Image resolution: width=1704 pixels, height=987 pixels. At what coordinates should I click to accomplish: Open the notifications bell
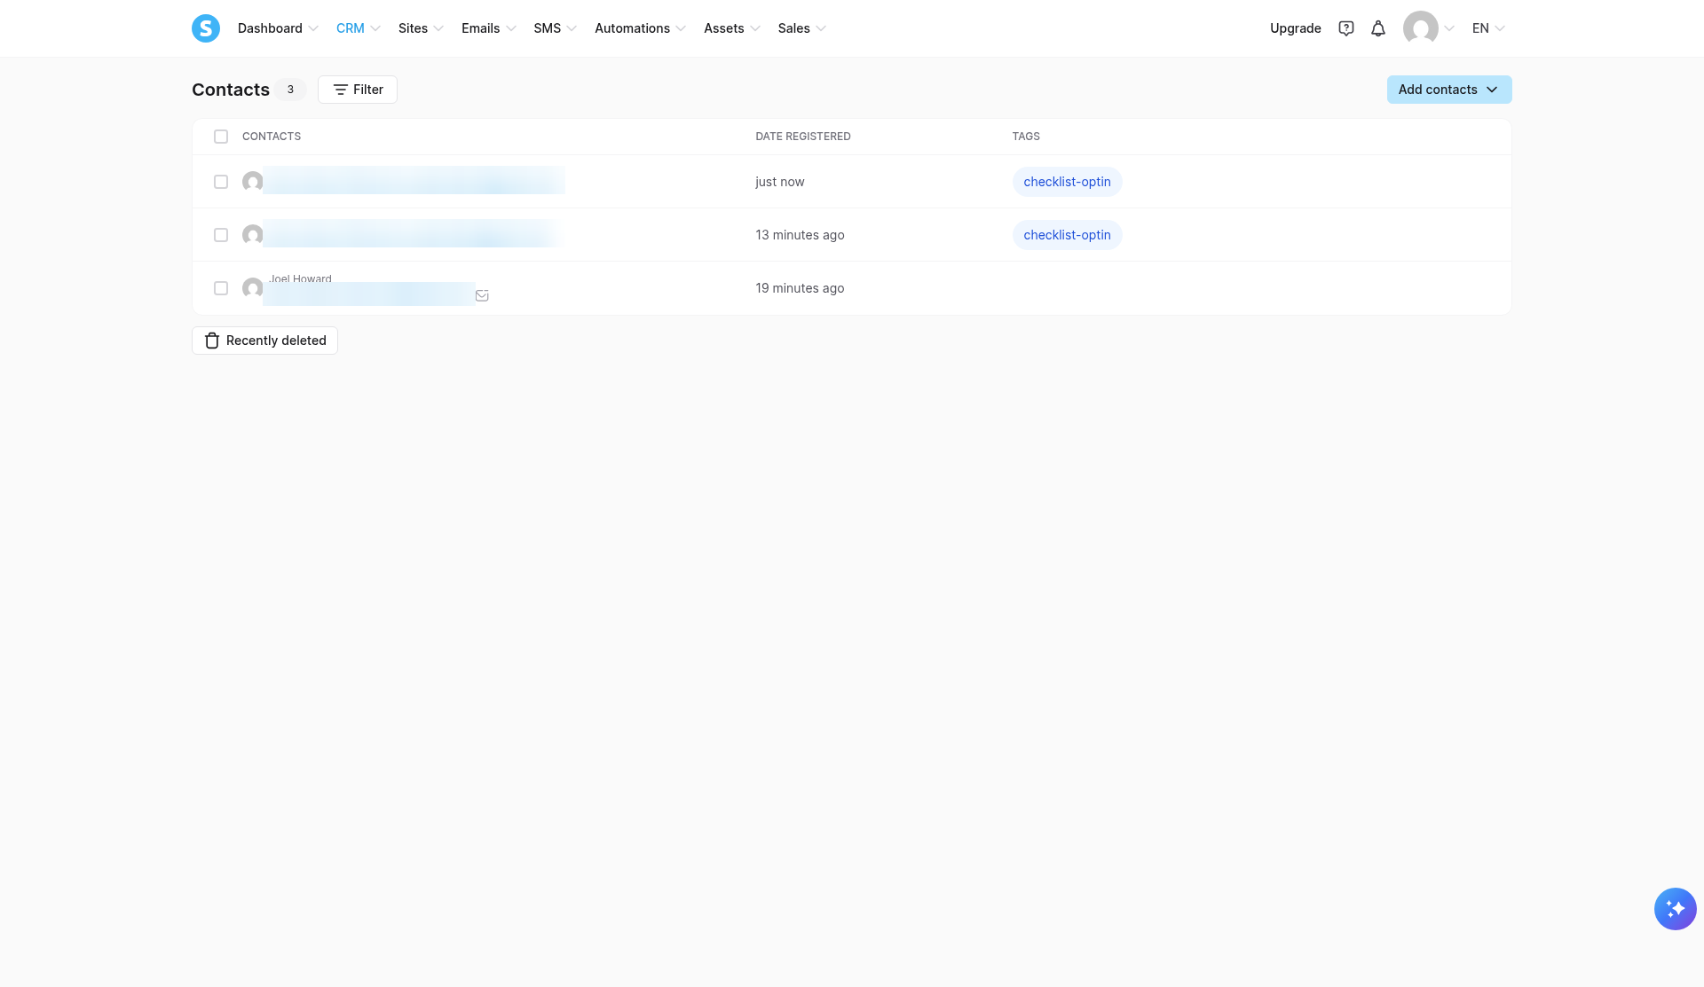tap(1378, 28)
